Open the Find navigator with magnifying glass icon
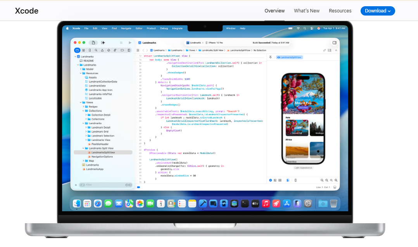418x247 pixels. (96, 50)
